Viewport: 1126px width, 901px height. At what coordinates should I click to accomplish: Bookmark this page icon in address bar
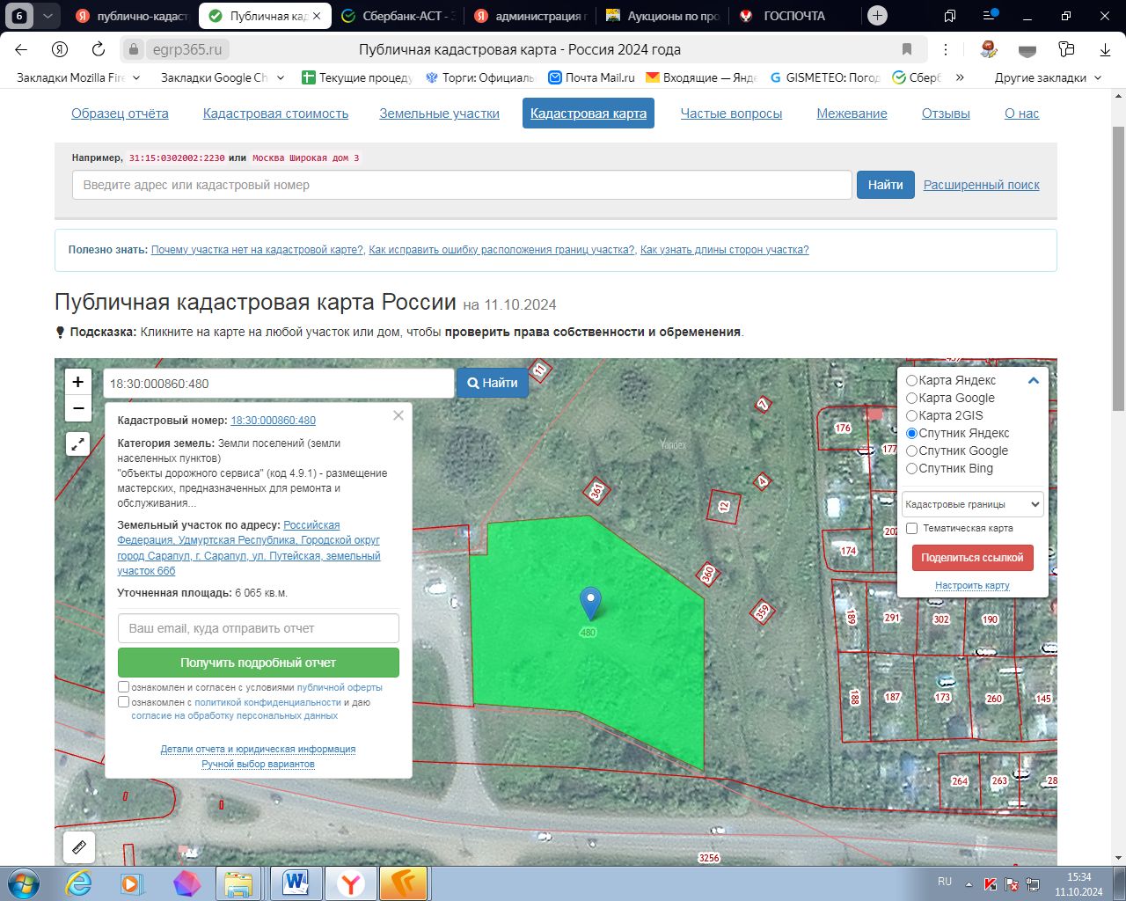tap(907, 49)
